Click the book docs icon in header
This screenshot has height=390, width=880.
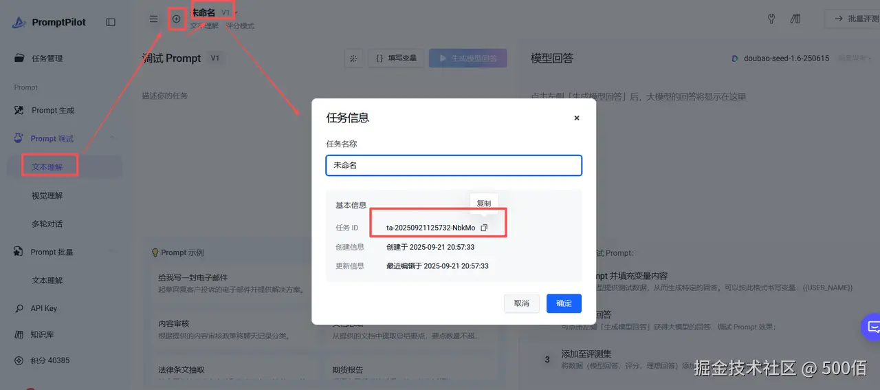tap(795, 19)
